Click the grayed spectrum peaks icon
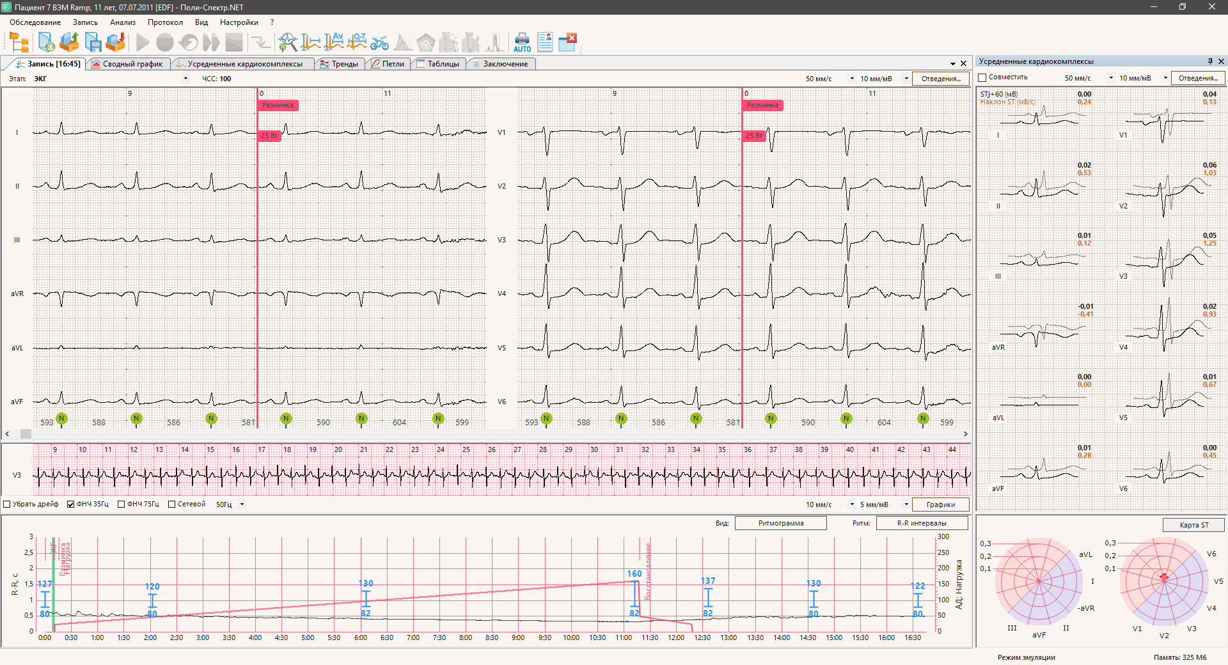This screenshot has width=1228, height=665. tap(494, 43)
